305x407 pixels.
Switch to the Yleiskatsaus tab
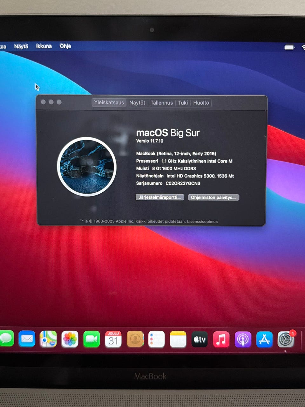pyautogui.click(x=109, y=102)
